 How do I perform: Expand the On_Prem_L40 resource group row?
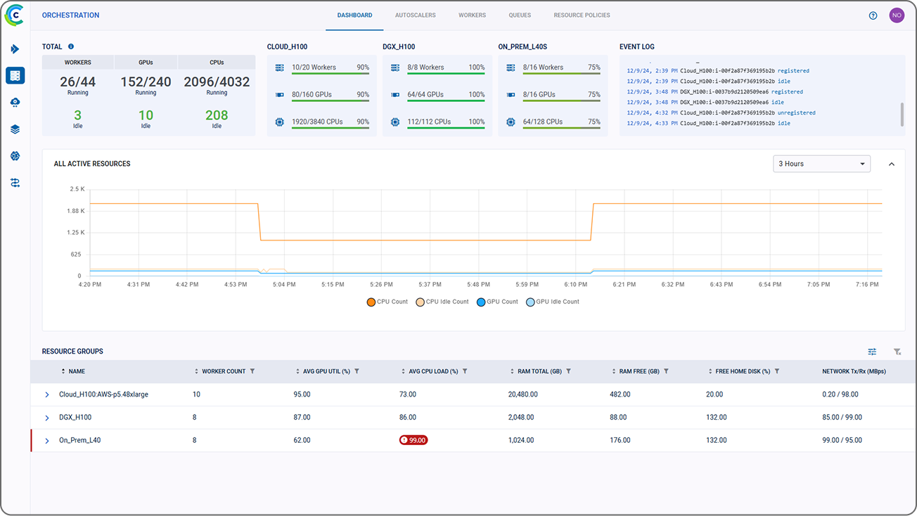(47, 440)
